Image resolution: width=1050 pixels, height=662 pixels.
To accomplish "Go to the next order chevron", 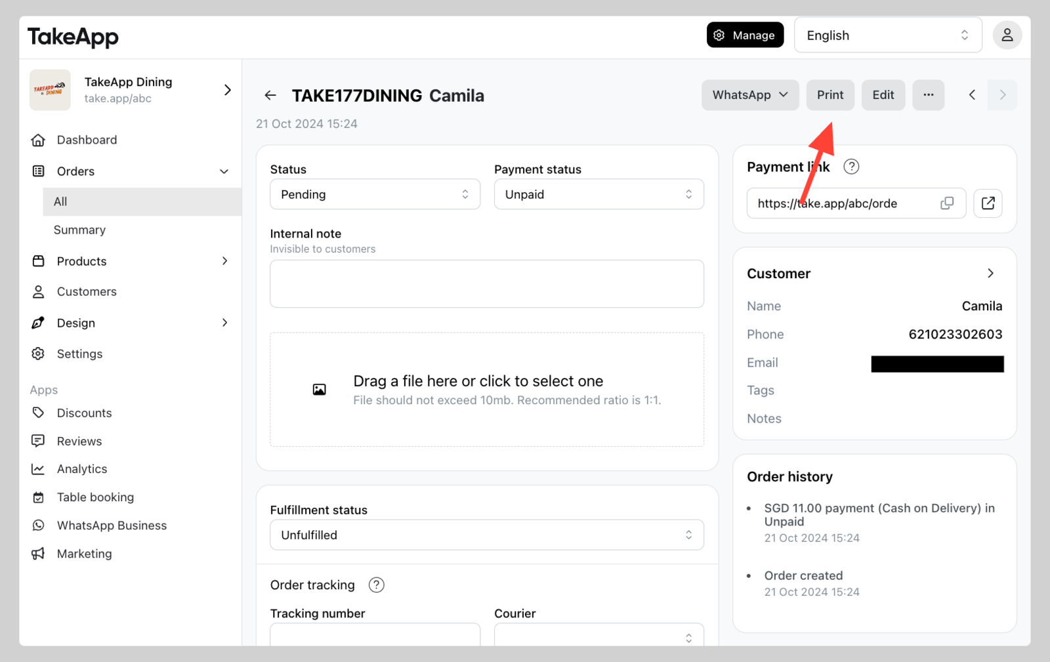I will point(1002,95).
